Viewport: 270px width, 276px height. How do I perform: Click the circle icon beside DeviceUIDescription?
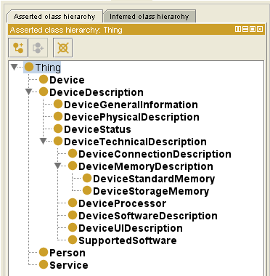(73, 227)
